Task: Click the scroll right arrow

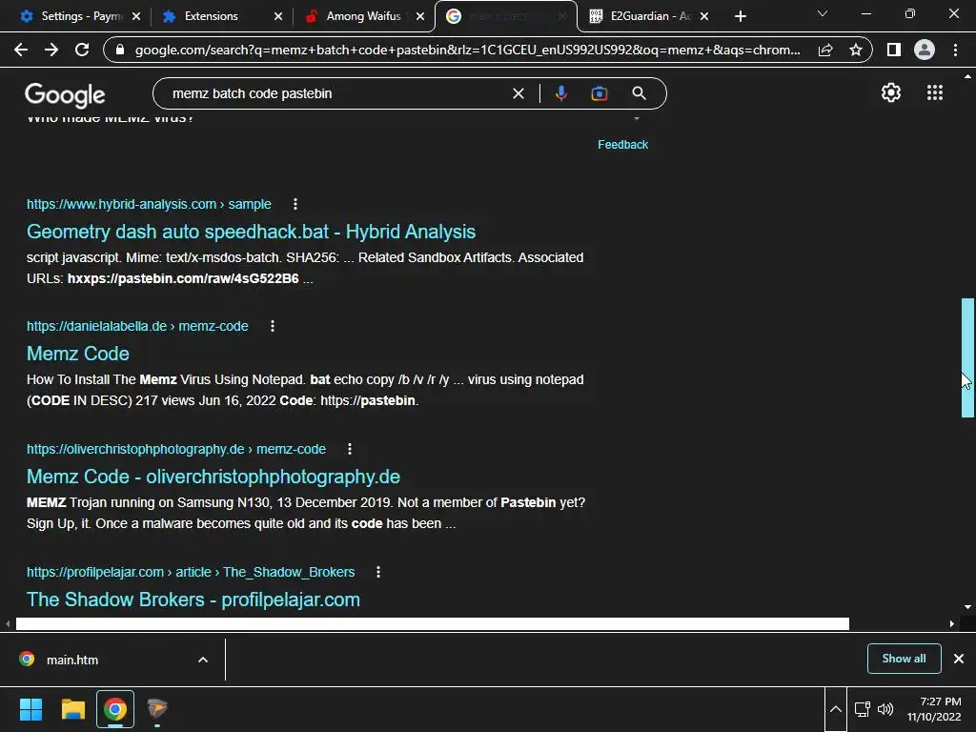Action: click(x=952, y=623)
